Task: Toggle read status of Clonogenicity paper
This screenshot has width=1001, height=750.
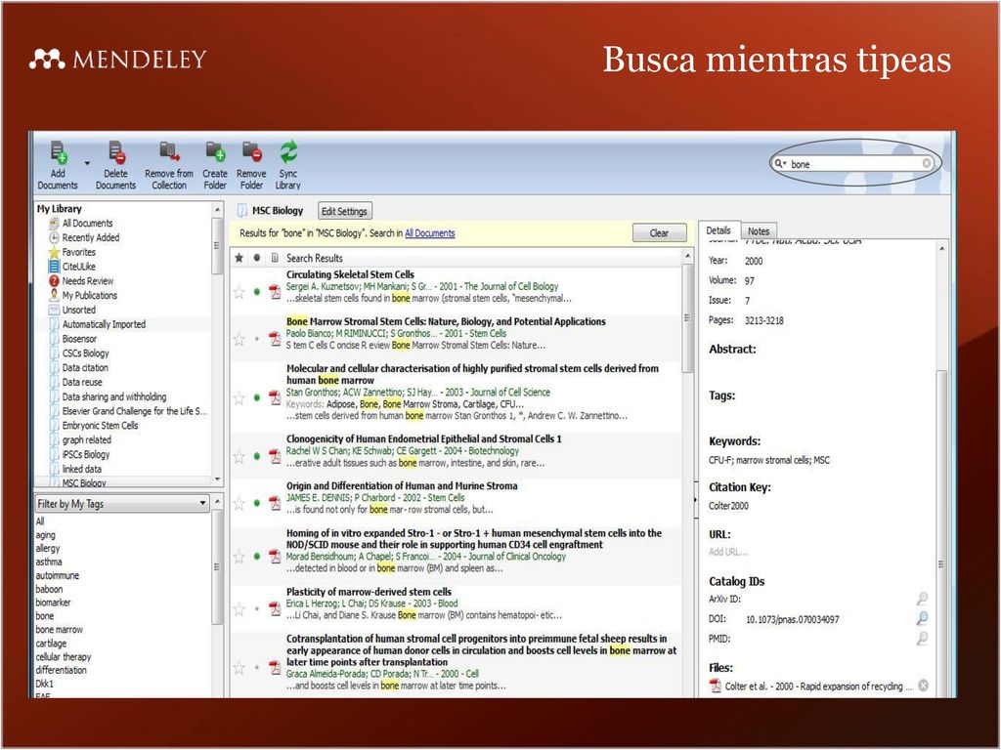Action: pyautogui.click(x=257, y=456)
